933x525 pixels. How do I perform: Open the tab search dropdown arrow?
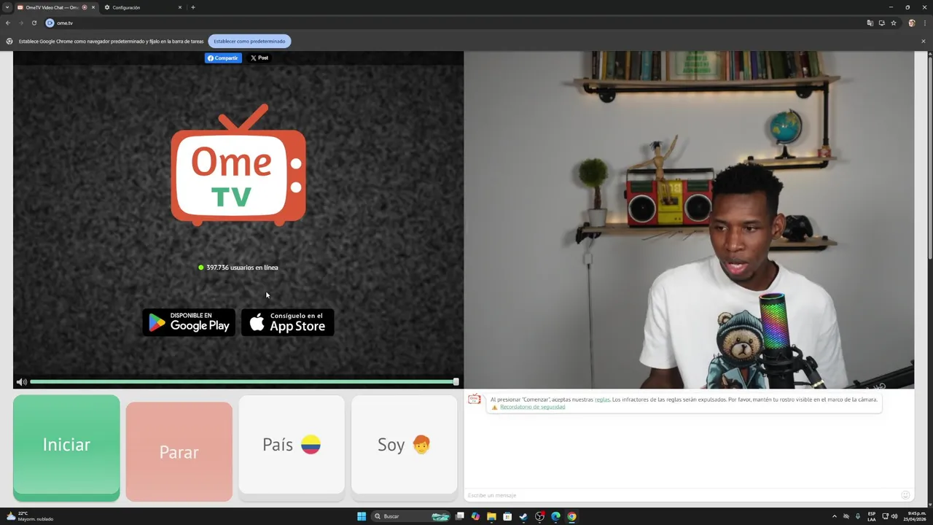tap(7, 7)
